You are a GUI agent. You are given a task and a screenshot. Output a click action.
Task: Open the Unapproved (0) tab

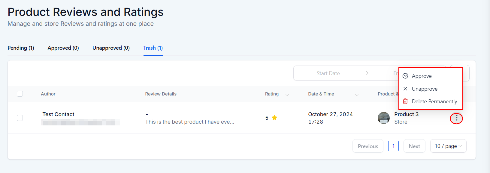pos(111,48)
